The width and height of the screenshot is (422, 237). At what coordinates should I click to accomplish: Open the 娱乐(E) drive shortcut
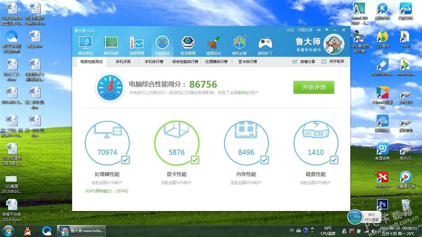[x=406, y=154]
